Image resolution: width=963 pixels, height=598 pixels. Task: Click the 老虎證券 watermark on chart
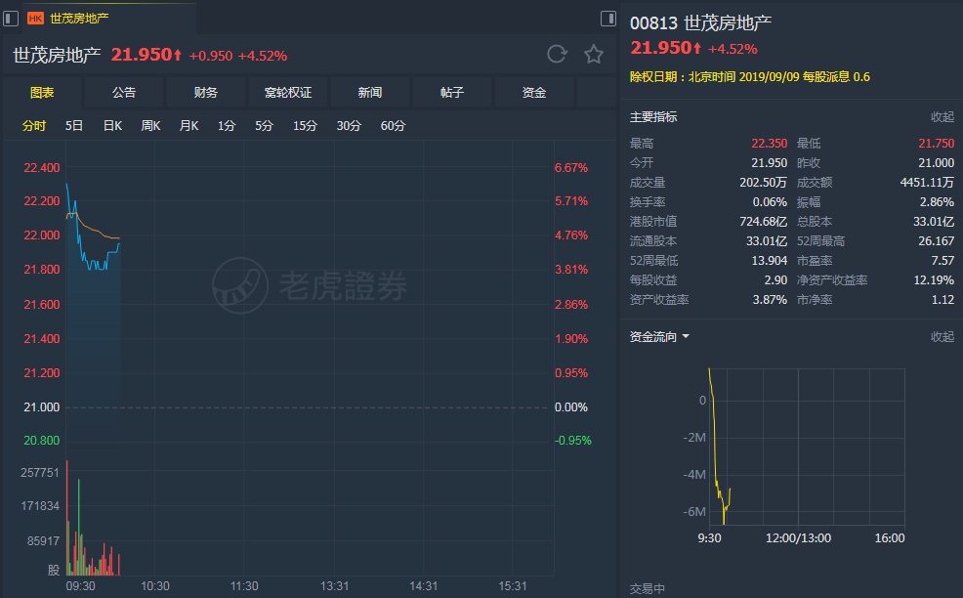click(311, 284)
